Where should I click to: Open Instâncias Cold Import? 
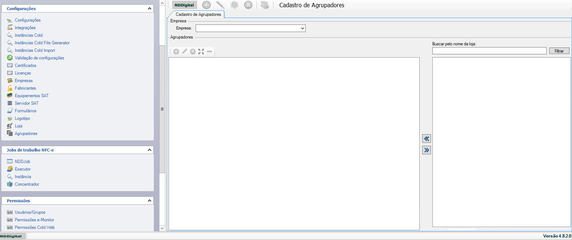click(35, 50)
